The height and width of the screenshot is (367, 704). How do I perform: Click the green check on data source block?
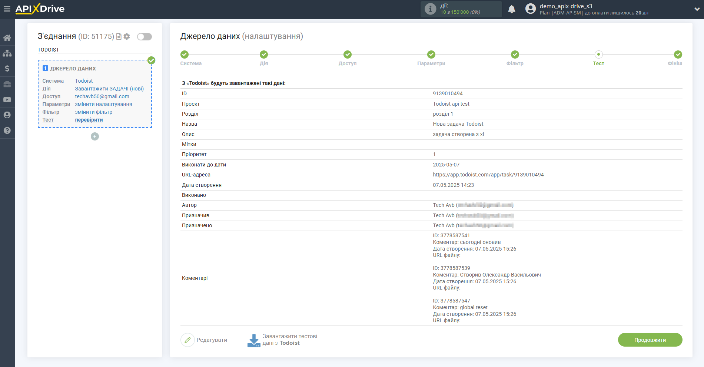click(x=152, y=60)
